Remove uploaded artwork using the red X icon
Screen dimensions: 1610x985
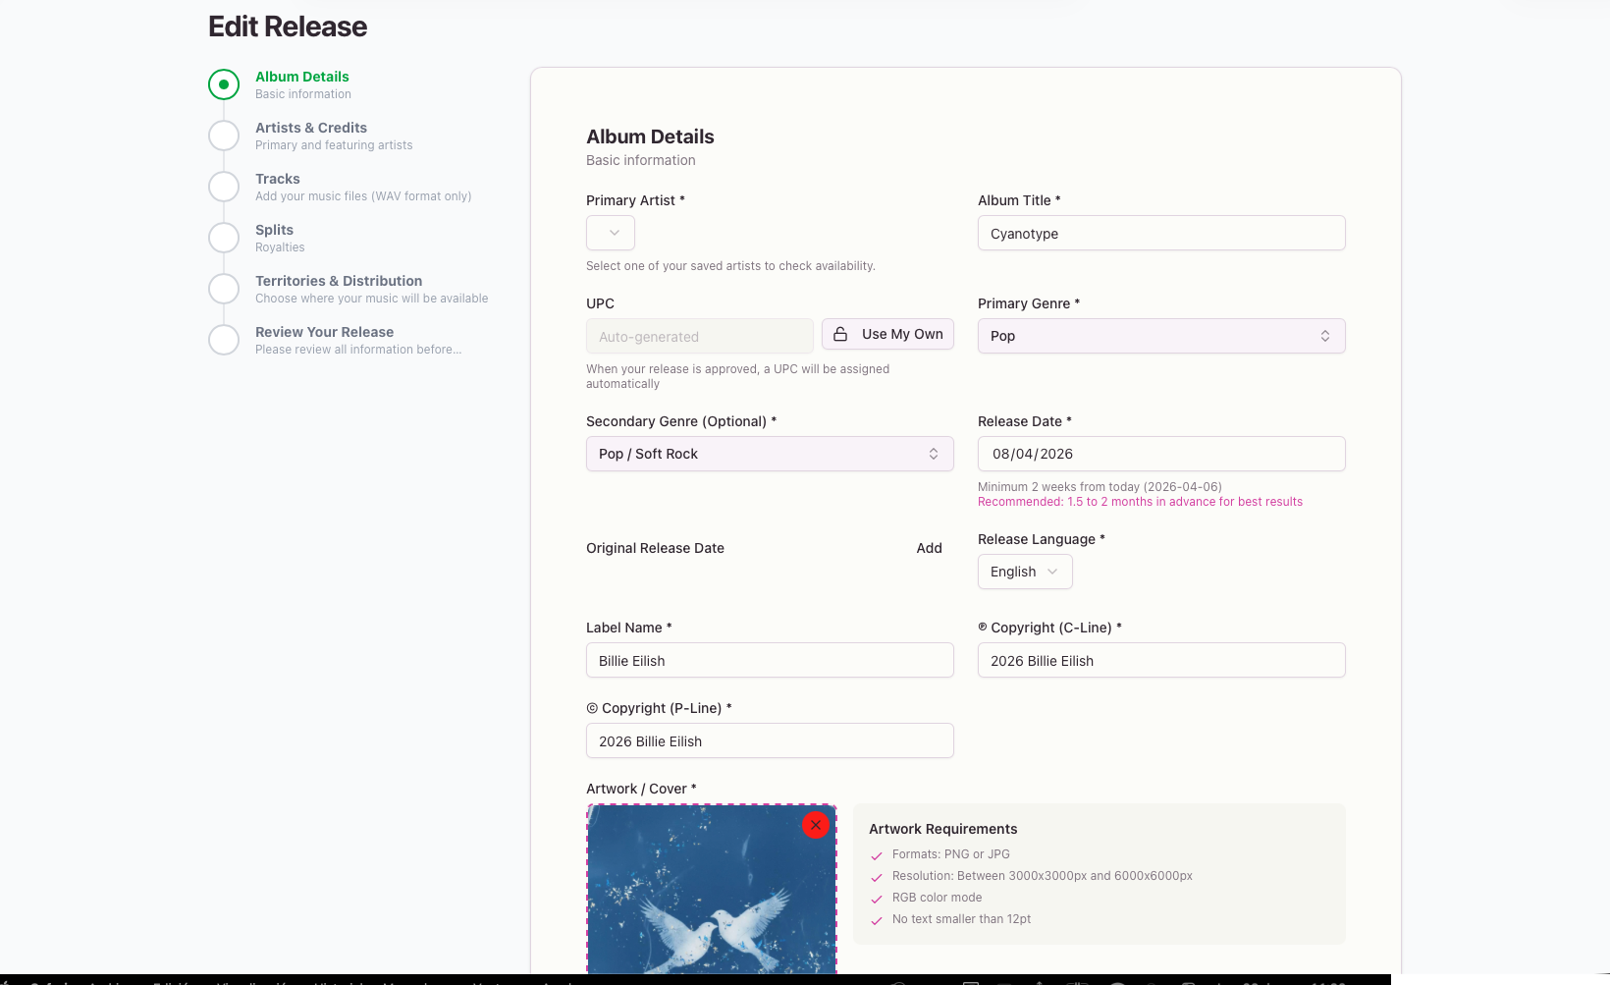coord(815,825)
